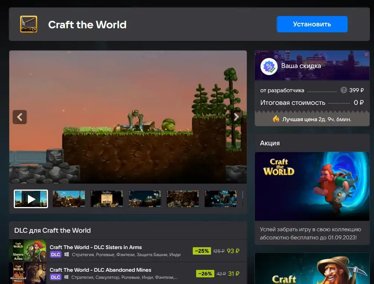Image resolution: width=374 pixels, height=284 pixels.
Task: Play the trailer video thumbnail
Action: (x=31, y=199)
